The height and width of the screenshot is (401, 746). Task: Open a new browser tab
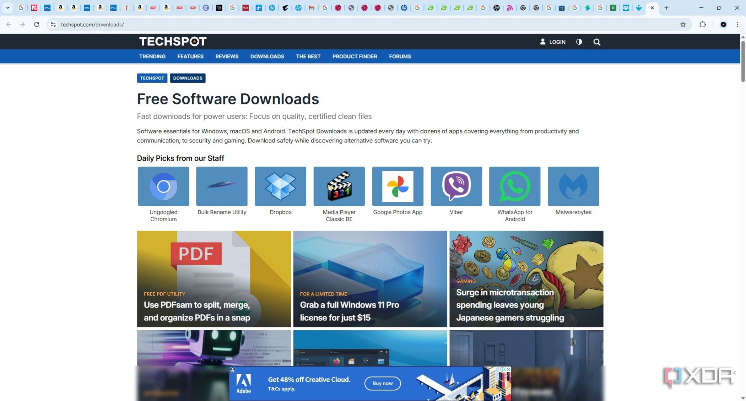pyautogui.click(x=666, y=8)
